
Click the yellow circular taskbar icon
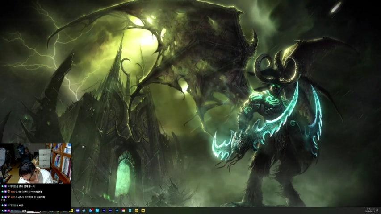(136, 210)
